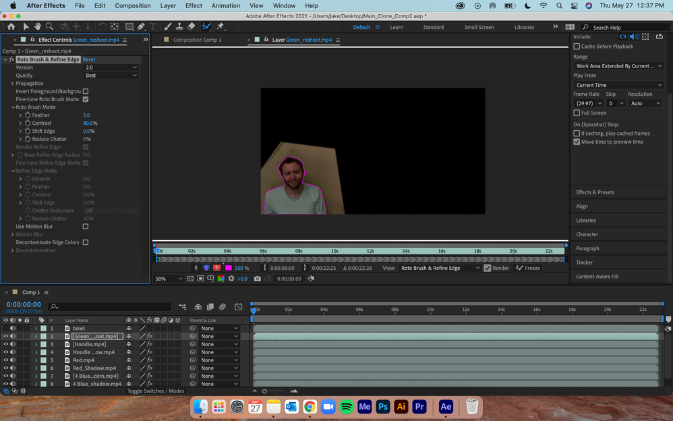Viewport: 673px width, 421px height.
Task: Select the Pen tool in the toolbar
Action: point(140,26)
